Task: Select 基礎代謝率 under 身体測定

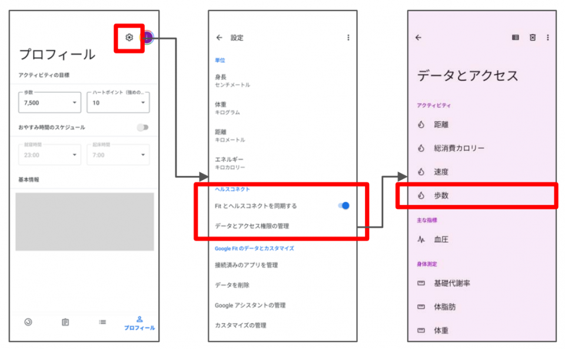Action: point(452,284)
